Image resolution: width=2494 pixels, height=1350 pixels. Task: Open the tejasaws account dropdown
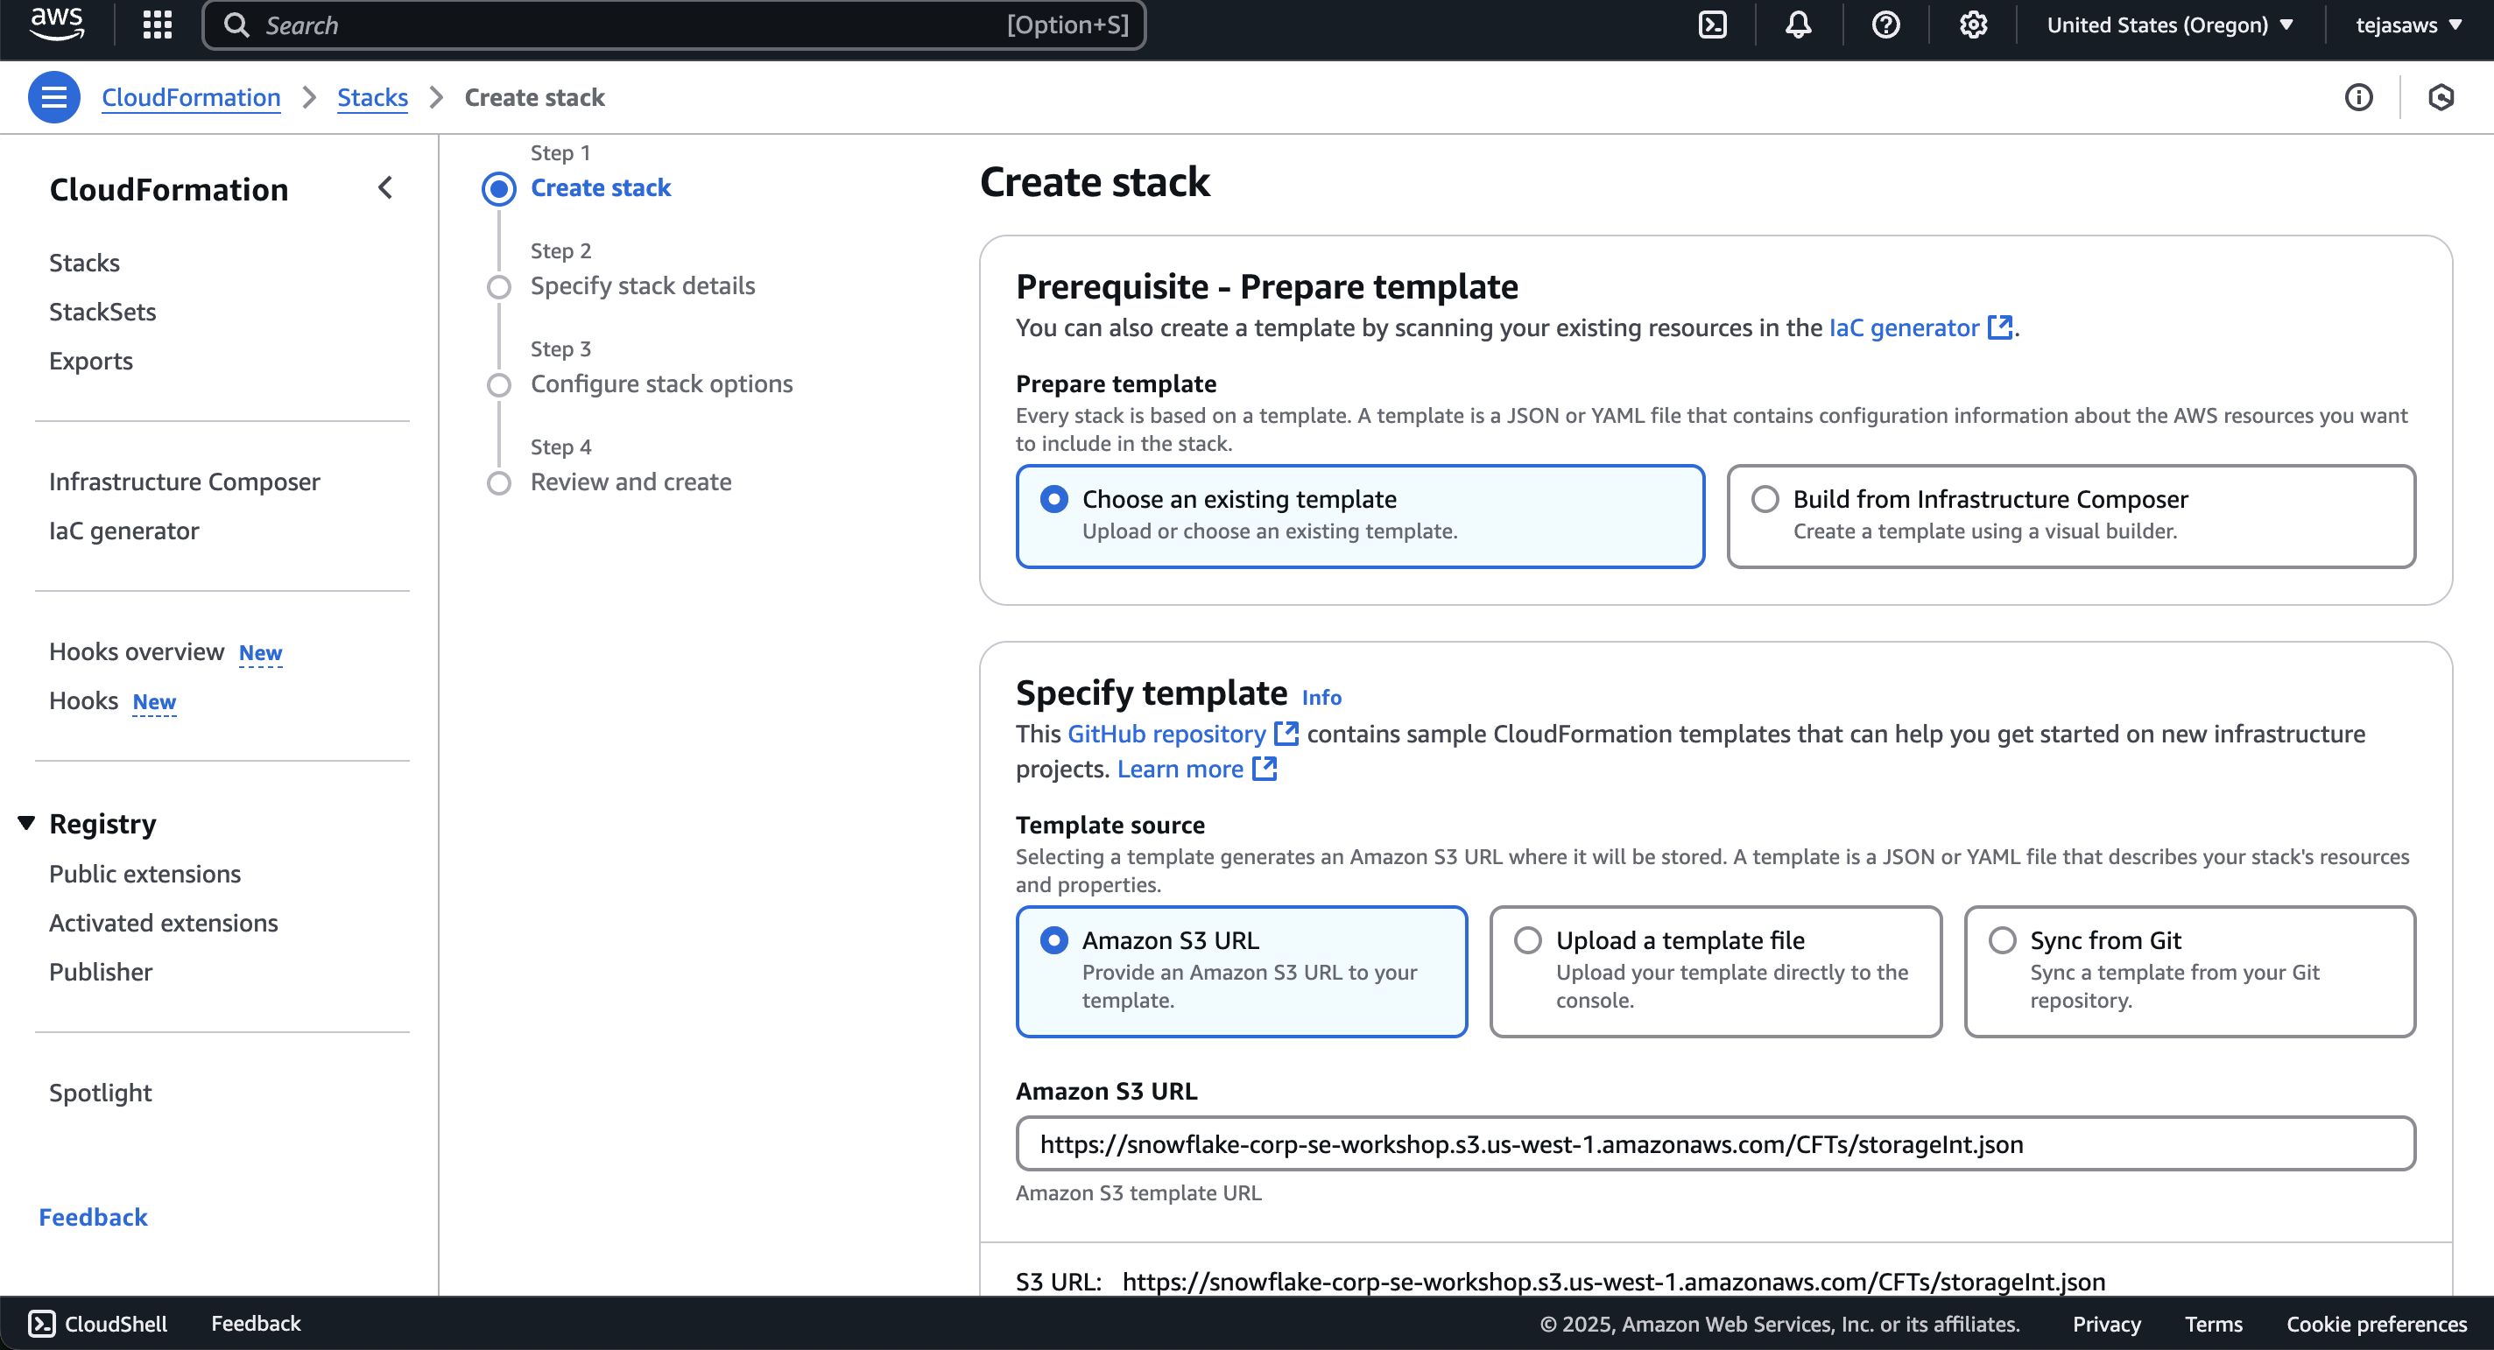pos(2408,25)
